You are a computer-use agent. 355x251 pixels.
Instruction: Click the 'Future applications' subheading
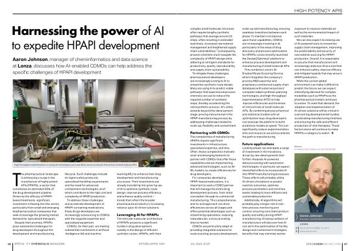[x=258, y=144]
